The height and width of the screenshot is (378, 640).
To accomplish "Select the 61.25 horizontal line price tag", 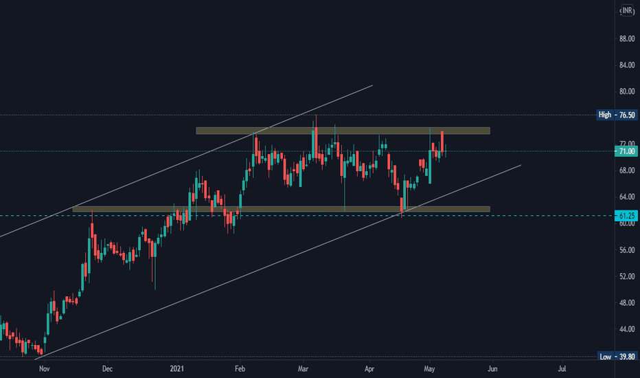I will click(626, 215).
